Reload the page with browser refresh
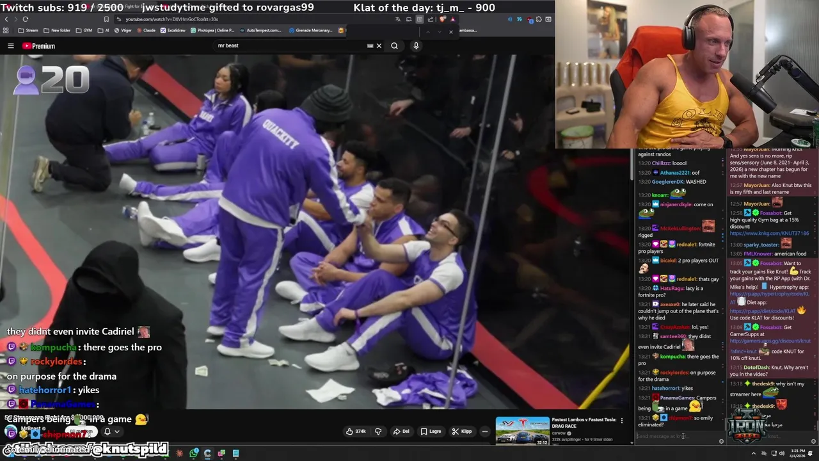This screenshot has height=461, width=819. pos(25,19)
